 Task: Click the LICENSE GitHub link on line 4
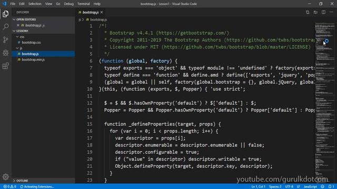pyautogui.click(x=236, y=47)
